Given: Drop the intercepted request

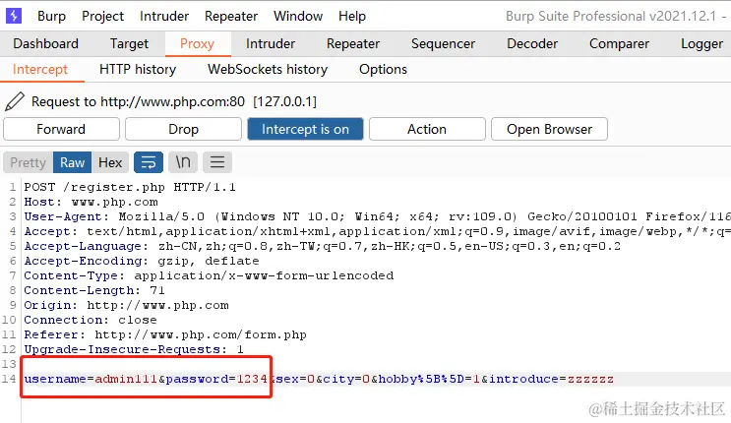Looking at the screenshot, I should (183, 129).
